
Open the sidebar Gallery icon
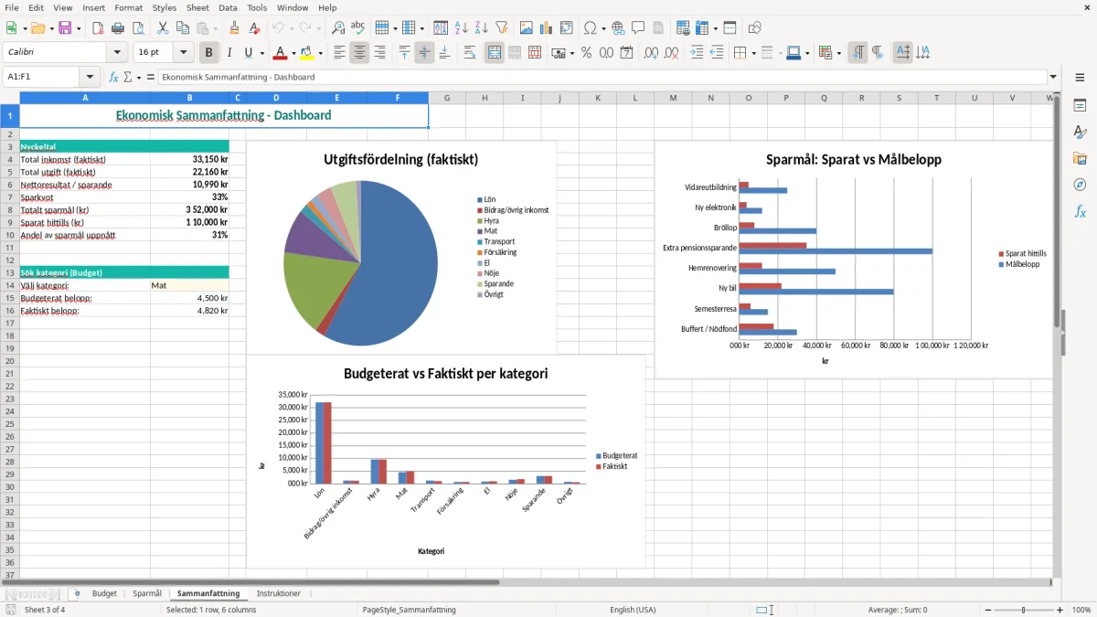click(1080, 158)
